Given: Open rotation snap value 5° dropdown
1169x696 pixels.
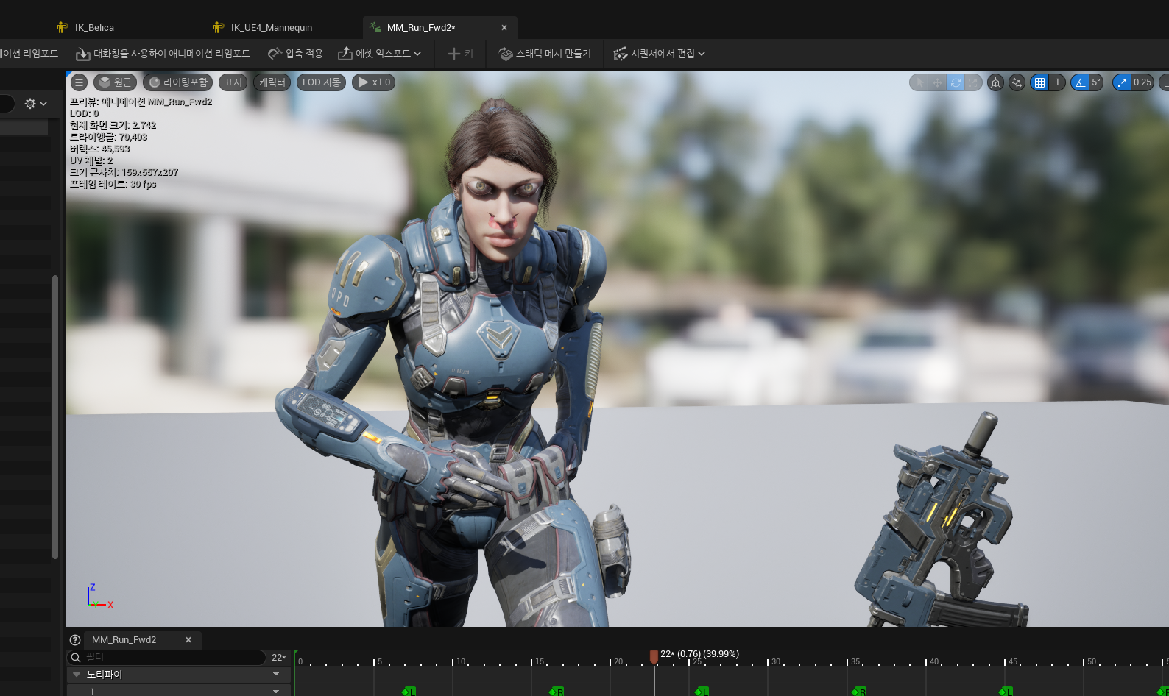Looking at the screenshot, I should pos(1096,82).
